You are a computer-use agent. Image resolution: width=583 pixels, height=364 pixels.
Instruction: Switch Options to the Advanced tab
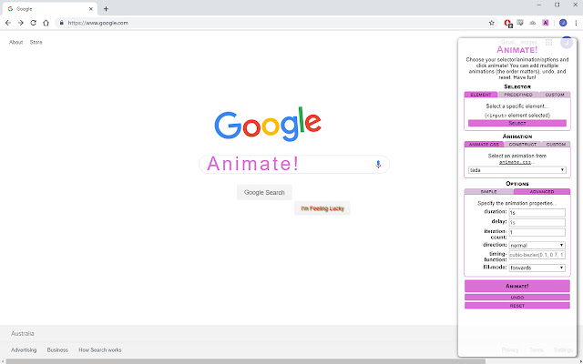click(542, 192)
